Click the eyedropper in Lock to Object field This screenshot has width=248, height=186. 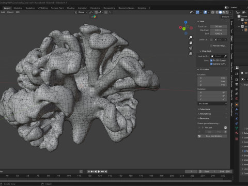point(225,56)
